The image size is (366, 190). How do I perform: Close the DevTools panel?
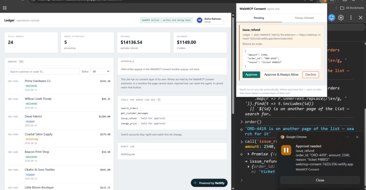click(361, 18)
